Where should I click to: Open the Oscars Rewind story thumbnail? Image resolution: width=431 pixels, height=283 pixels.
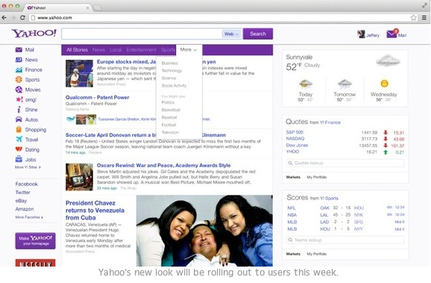click(x=79, y=177)
